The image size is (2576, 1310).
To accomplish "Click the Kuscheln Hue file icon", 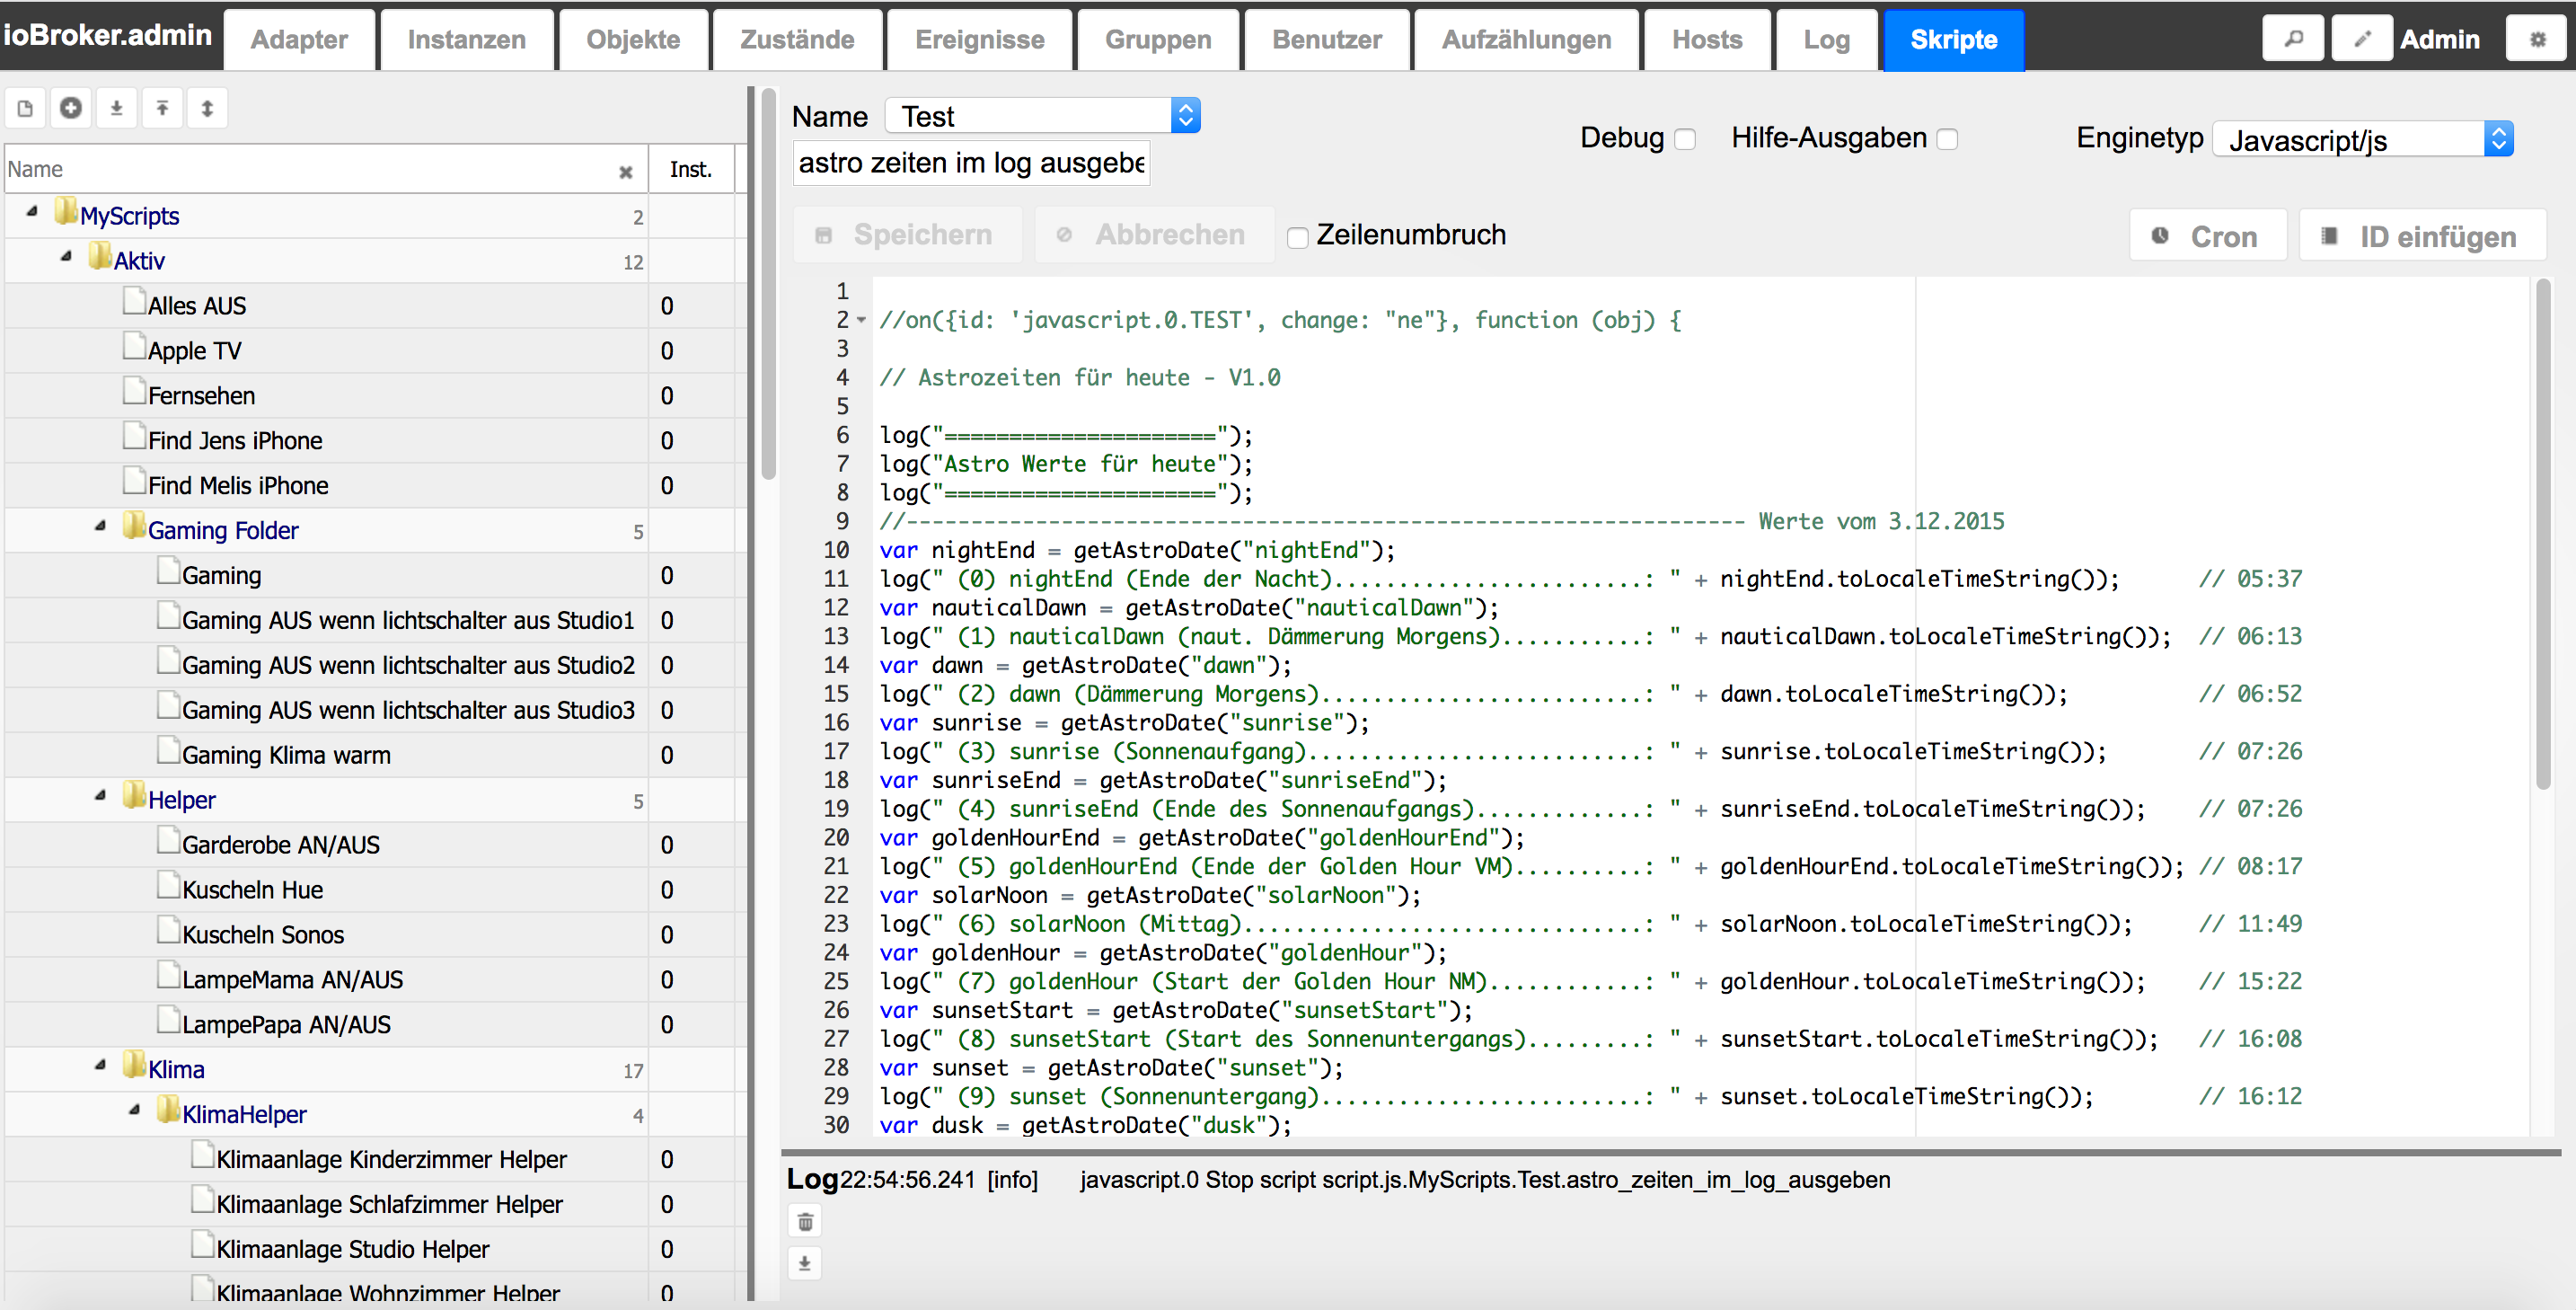I will pos(168,886).
